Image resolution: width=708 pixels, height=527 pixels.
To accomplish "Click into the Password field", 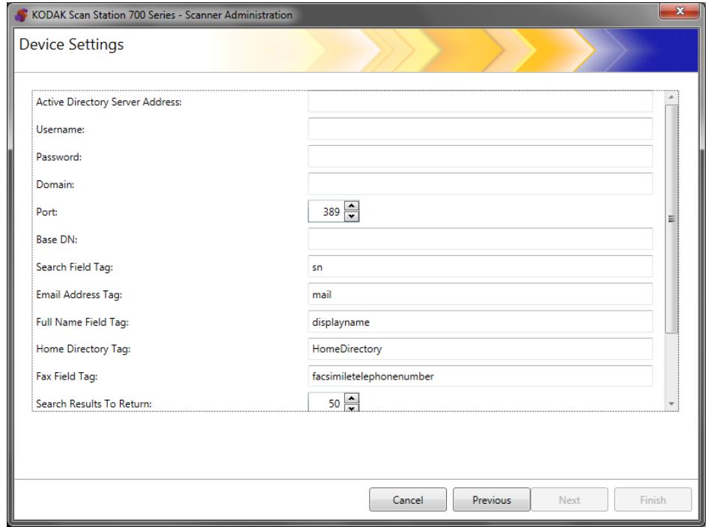I will pyautogui.click(x=480, y=156).
